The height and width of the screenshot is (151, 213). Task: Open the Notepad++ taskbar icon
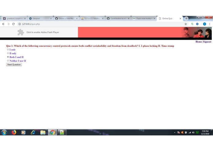click(x=62, y=132)
